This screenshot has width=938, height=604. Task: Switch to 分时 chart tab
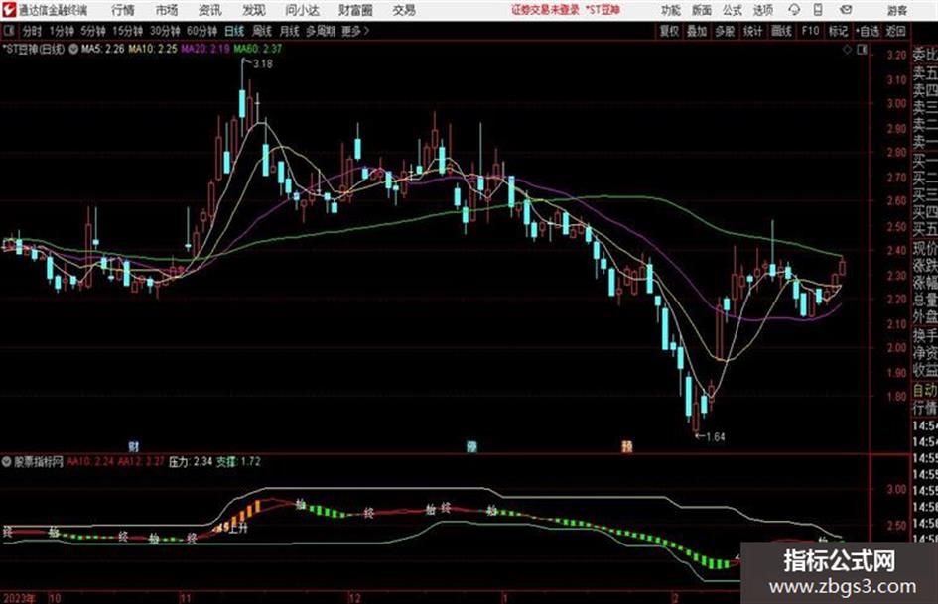[33, 31]
